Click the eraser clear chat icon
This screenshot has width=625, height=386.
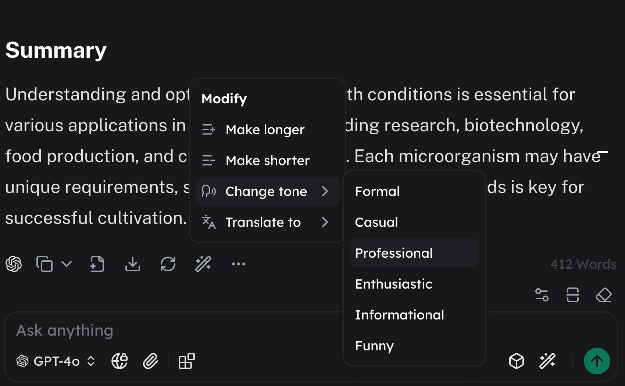coord(603,295)
